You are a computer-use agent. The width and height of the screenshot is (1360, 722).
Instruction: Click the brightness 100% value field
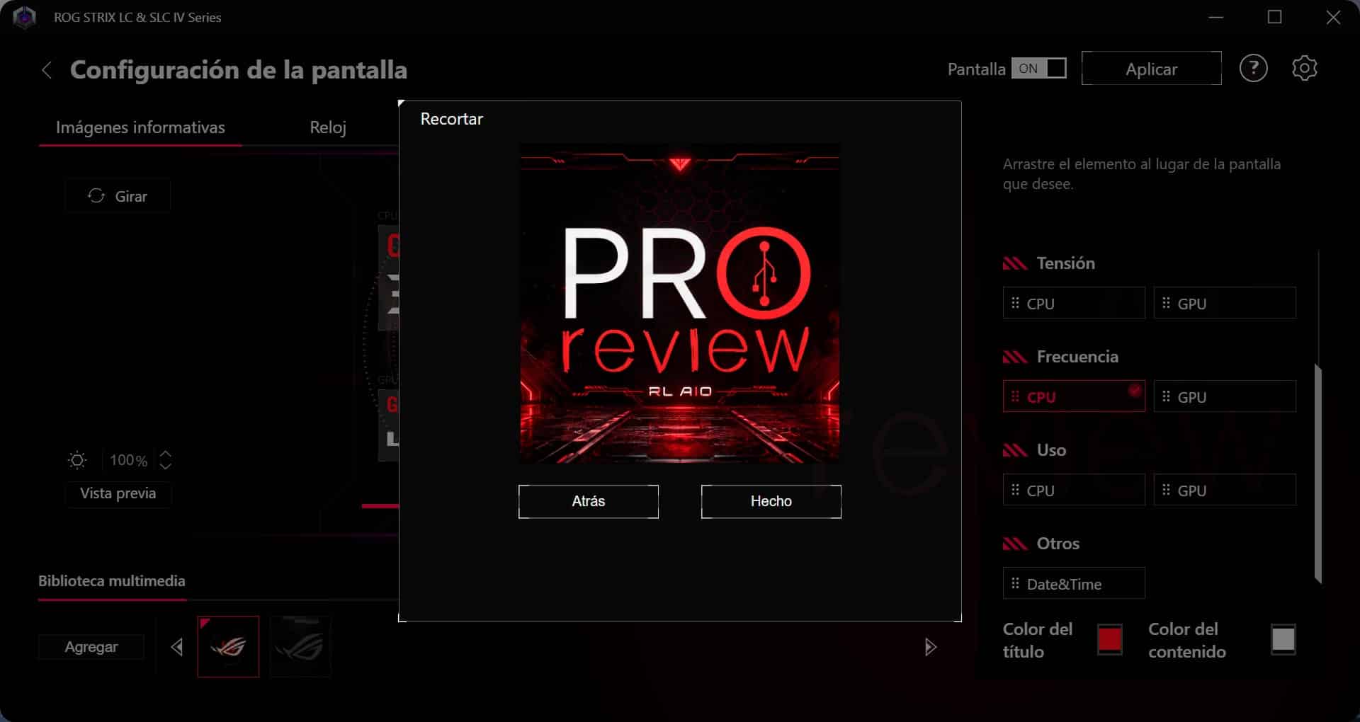129,461
